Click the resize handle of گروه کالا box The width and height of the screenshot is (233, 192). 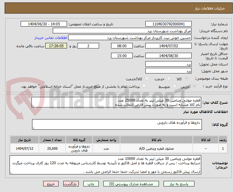(x=34, y=128)
